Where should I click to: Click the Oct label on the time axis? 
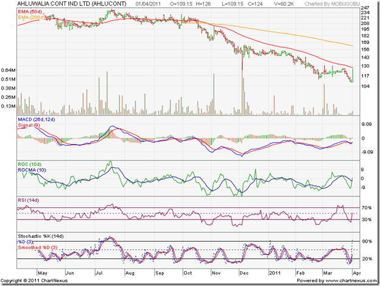click(x=188, y=273)
